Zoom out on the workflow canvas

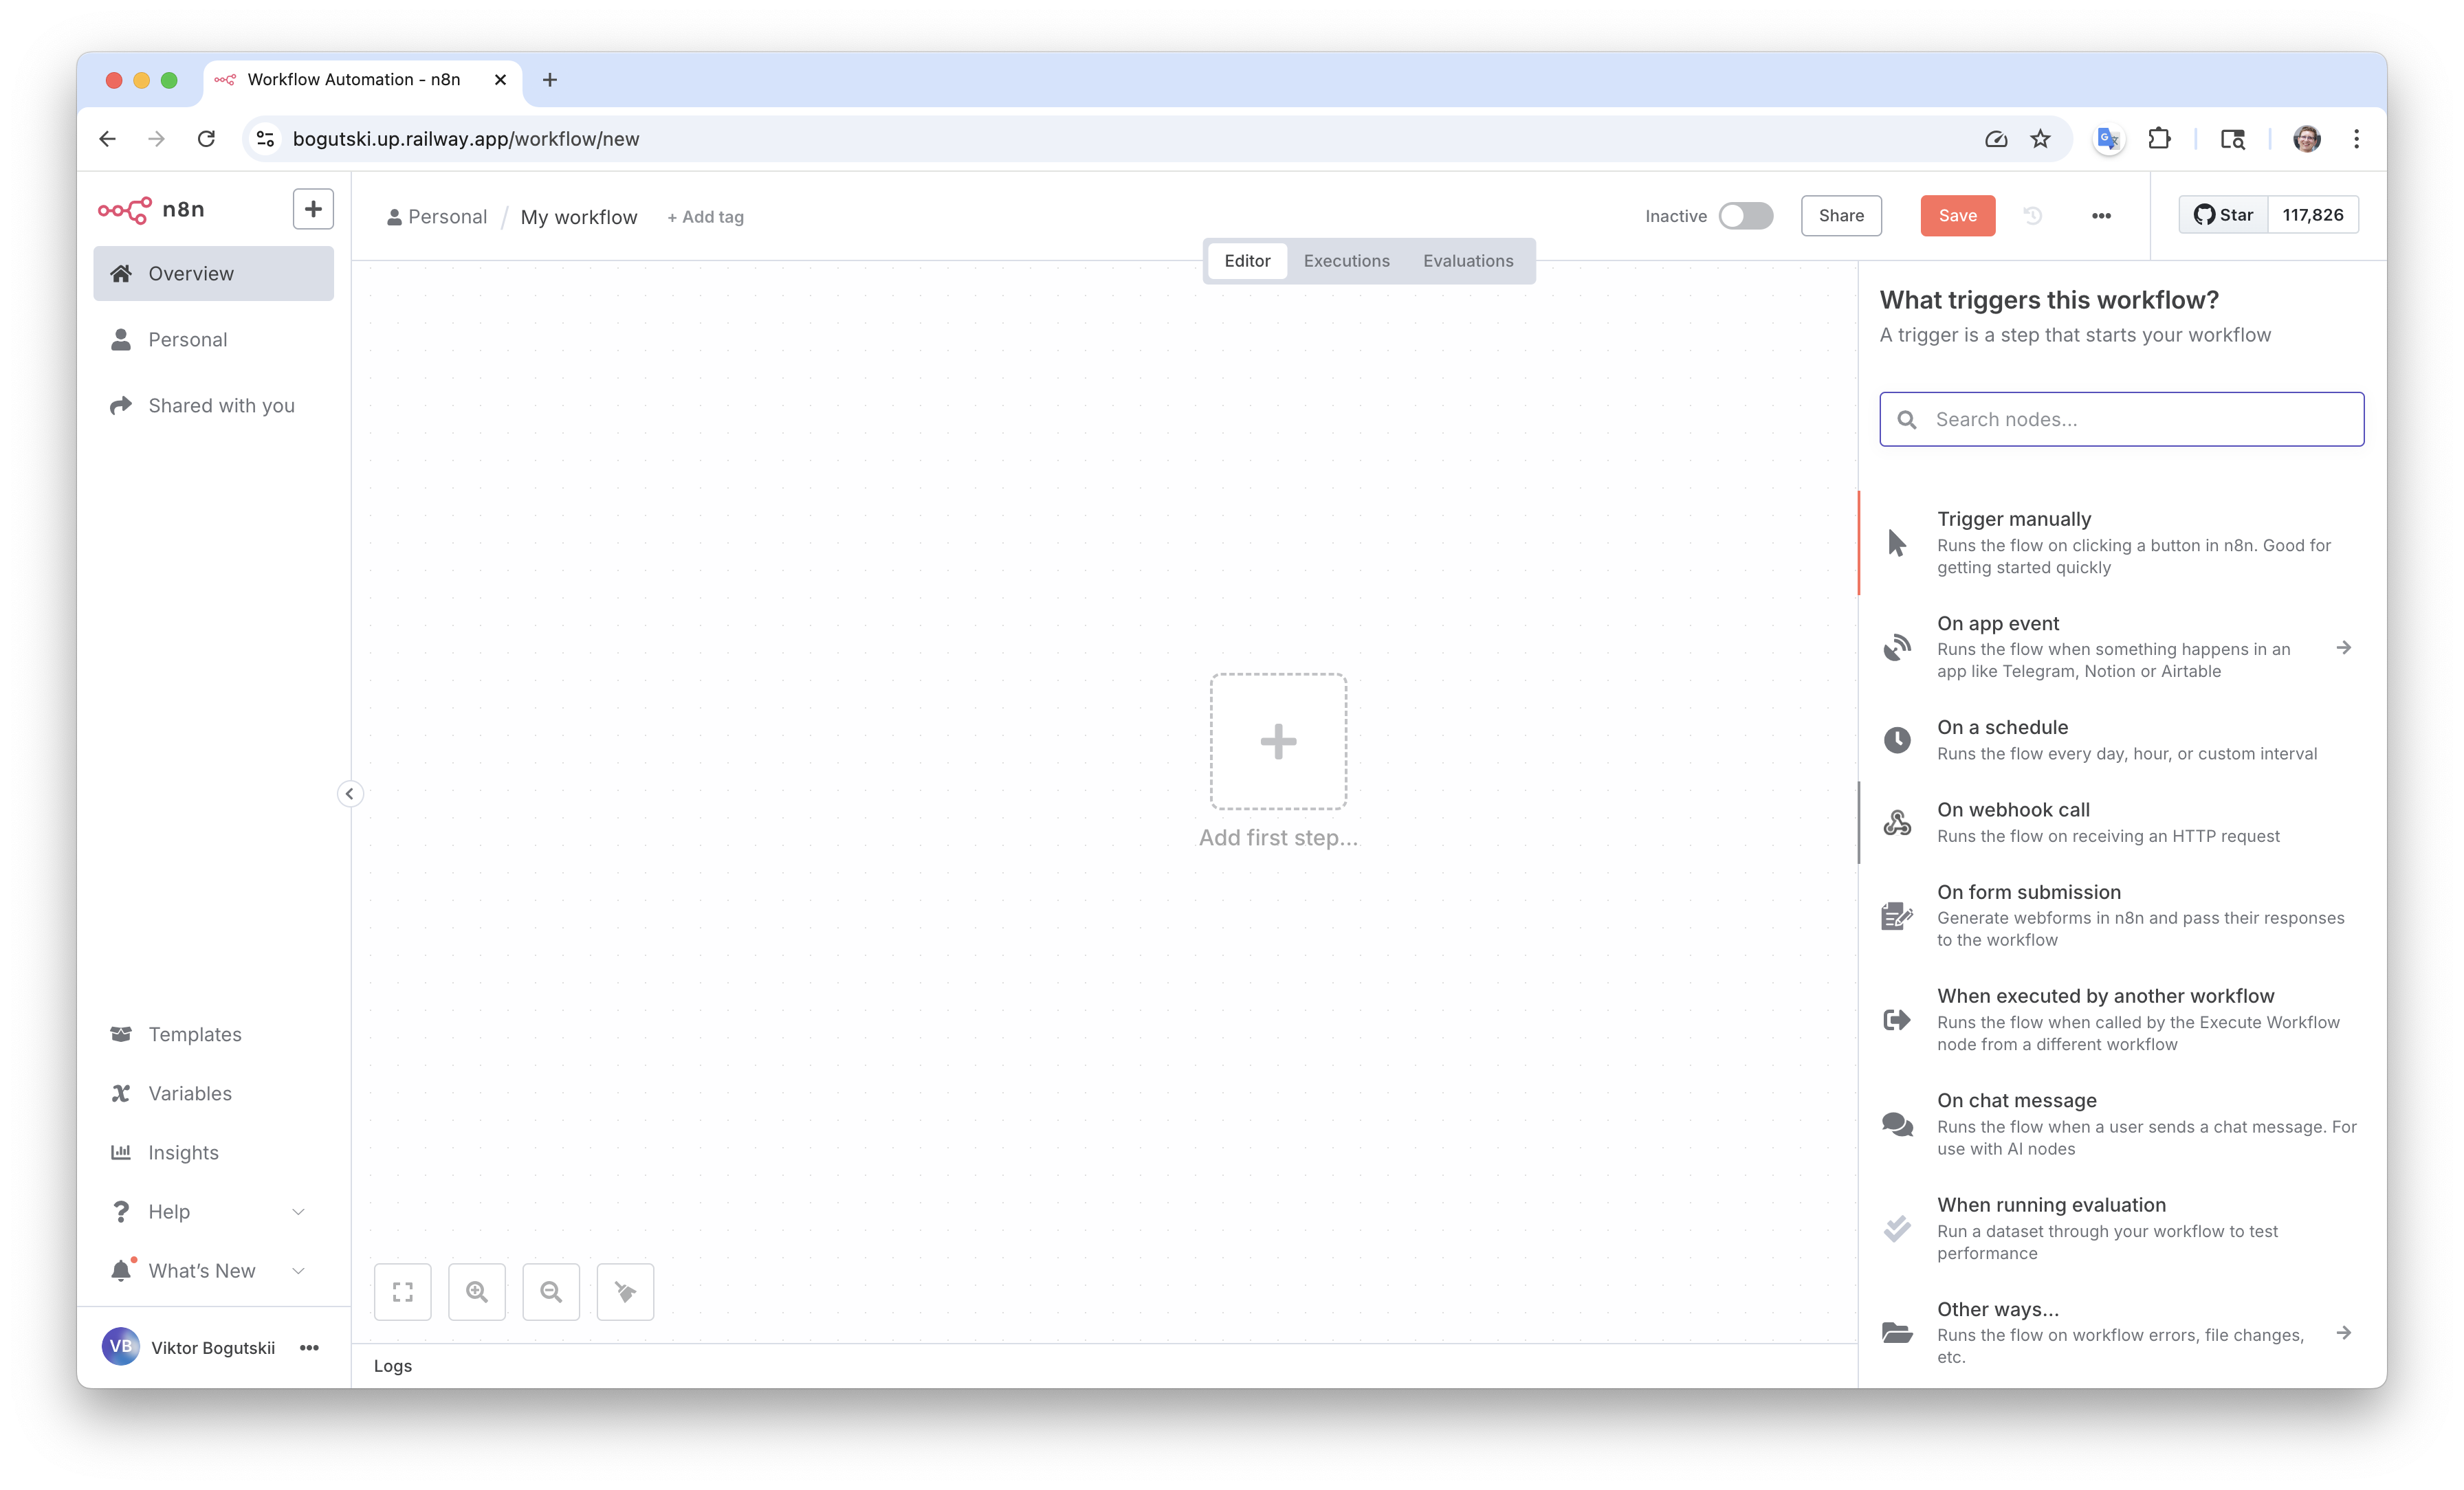[x=551, y=1292]
